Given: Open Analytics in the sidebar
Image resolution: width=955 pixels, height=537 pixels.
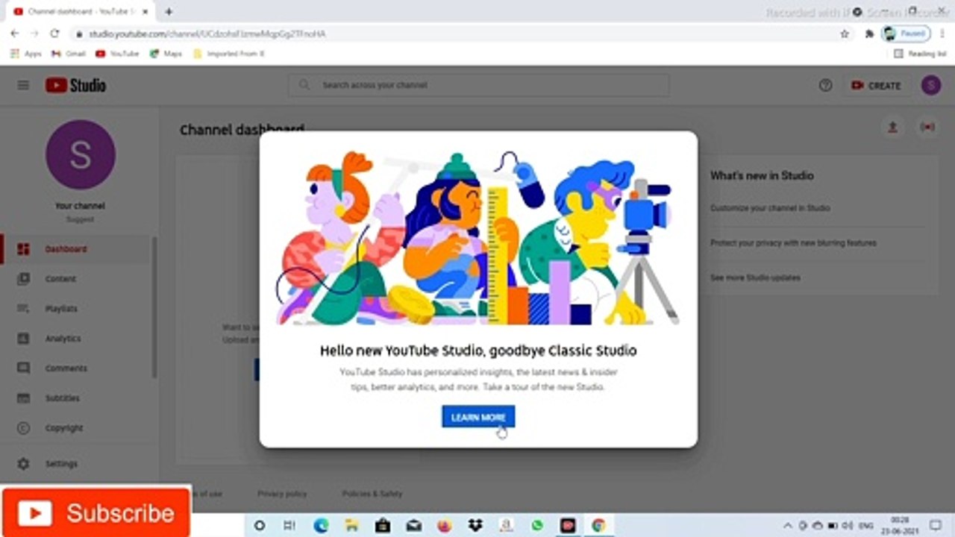Looking at the screenshot, I should click(x=77, y=339).
